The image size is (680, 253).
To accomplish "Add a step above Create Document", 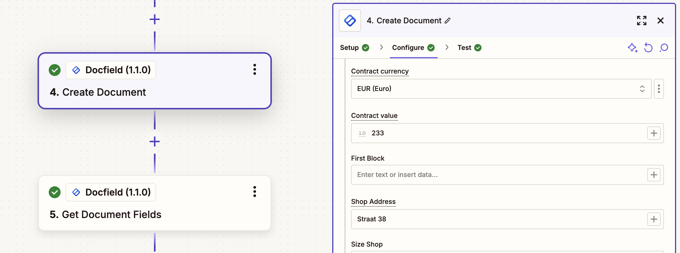I will click(x=154, y=19).
